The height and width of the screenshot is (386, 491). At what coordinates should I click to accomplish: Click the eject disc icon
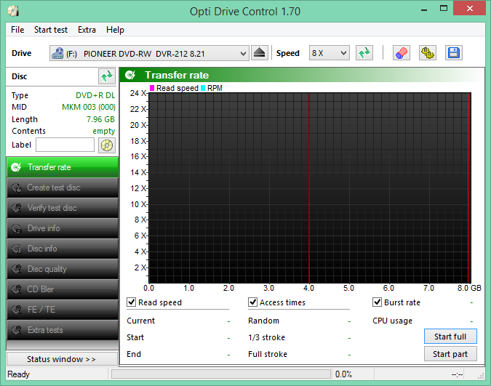pos(259,53)
